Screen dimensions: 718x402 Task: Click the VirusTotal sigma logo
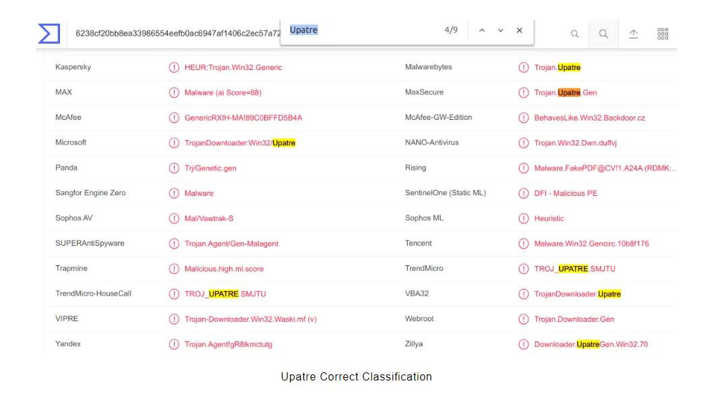49,34
